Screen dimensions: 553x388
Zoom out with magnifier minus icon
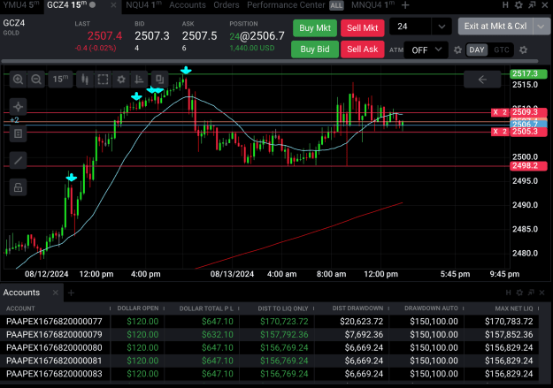tap(36, 80)
